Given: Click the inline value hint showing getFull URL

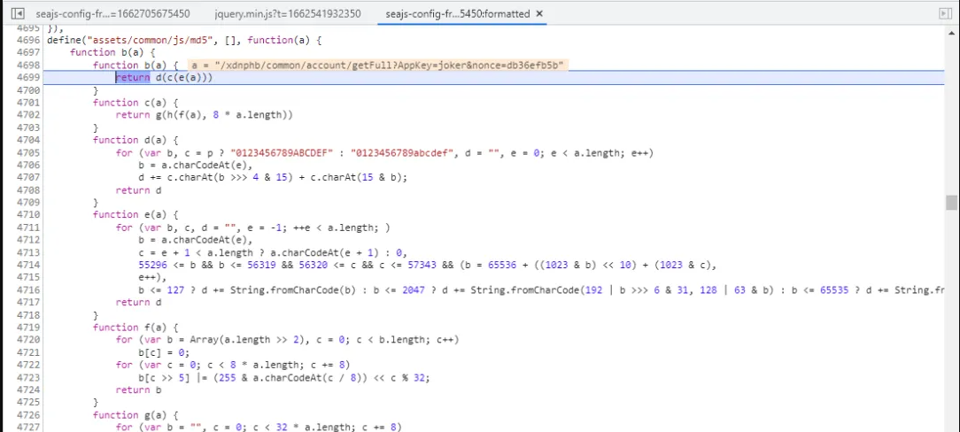Looking at the screenshot, I should click(x=377, y=66).
